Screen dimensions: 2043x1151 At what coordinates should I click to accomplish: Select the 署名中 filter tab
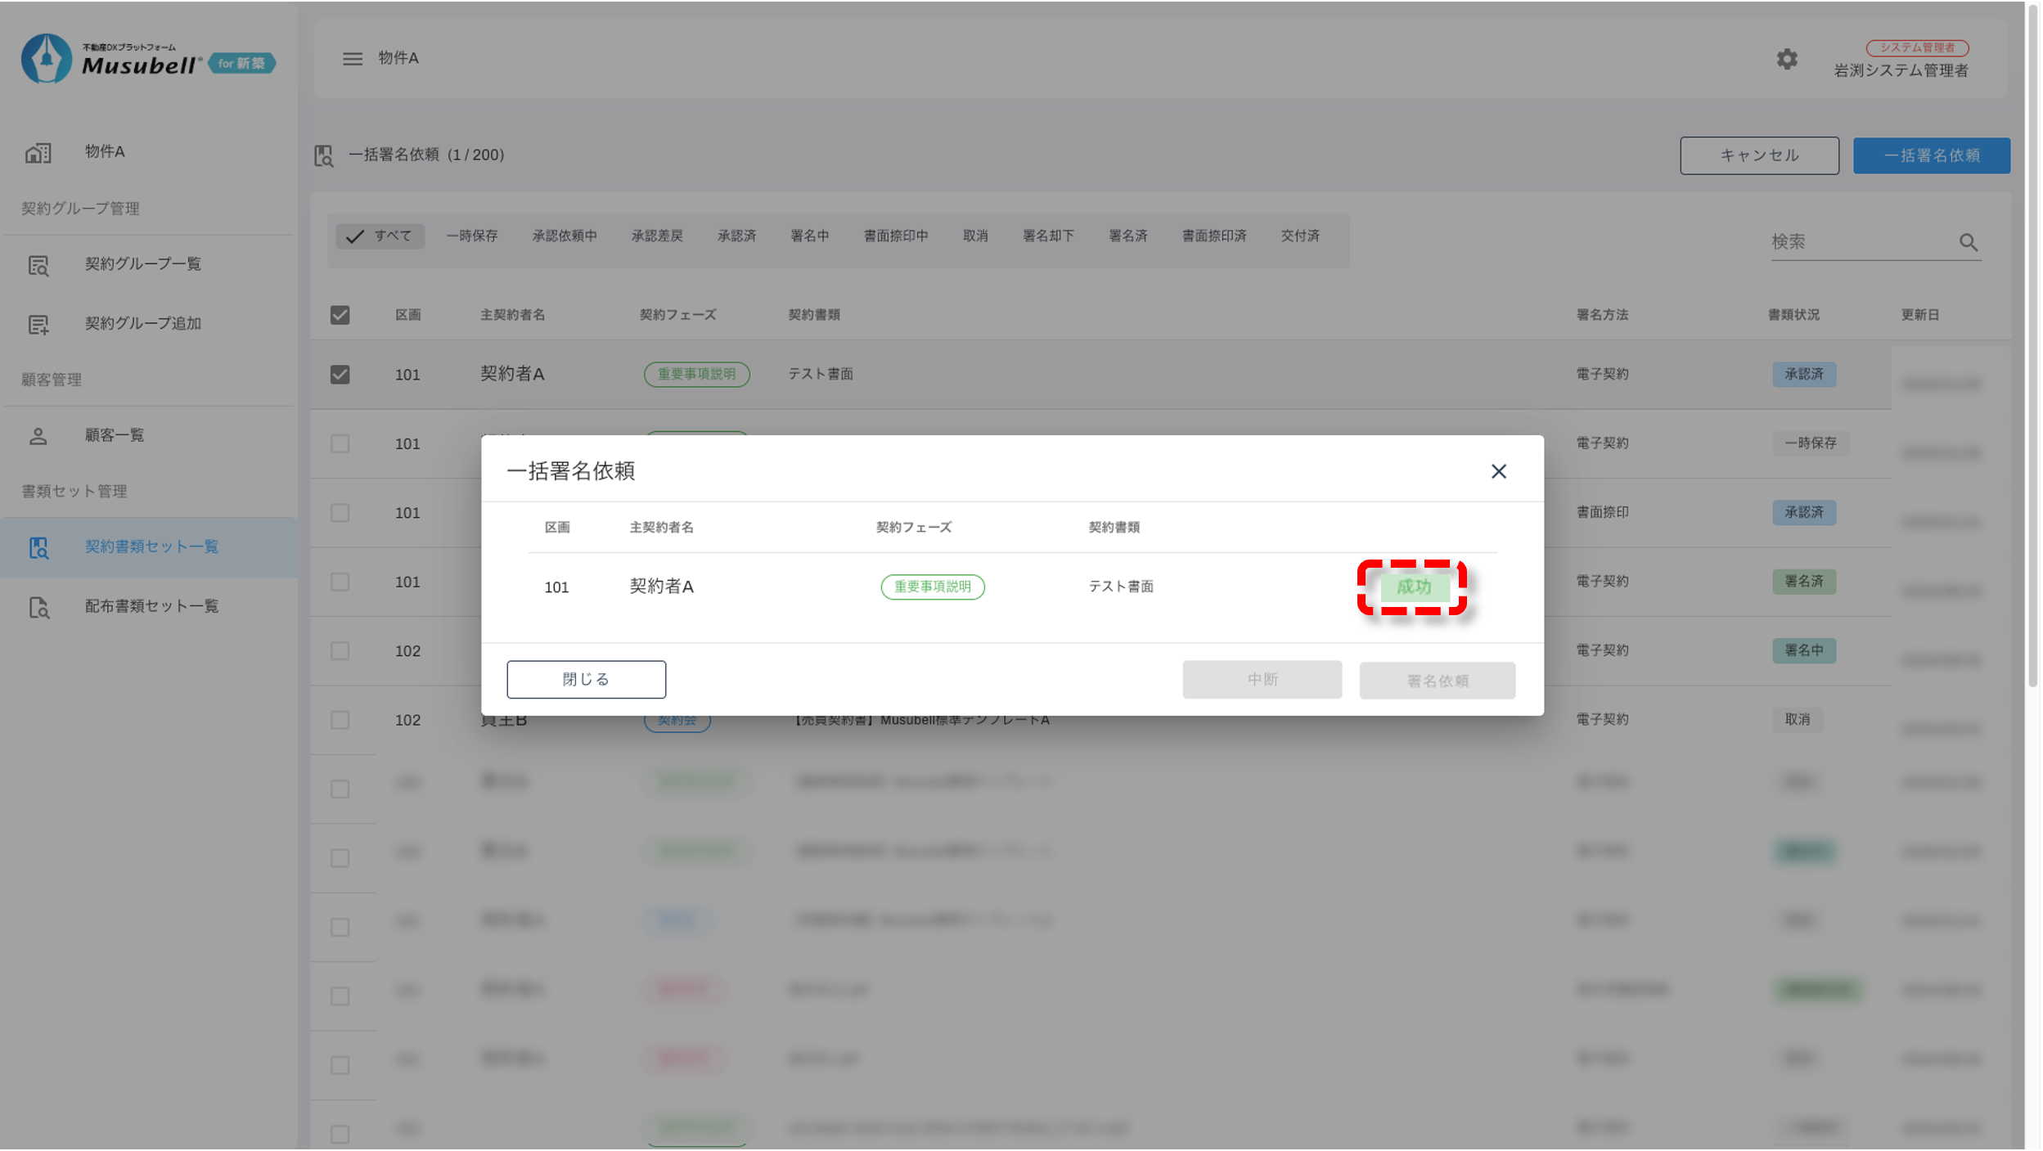coord(809,236)
